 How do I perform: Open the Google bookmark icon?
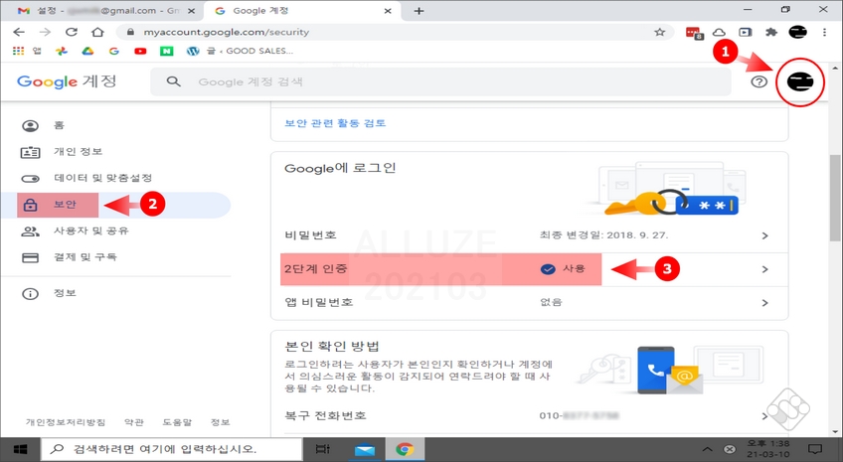coord(114,51)
